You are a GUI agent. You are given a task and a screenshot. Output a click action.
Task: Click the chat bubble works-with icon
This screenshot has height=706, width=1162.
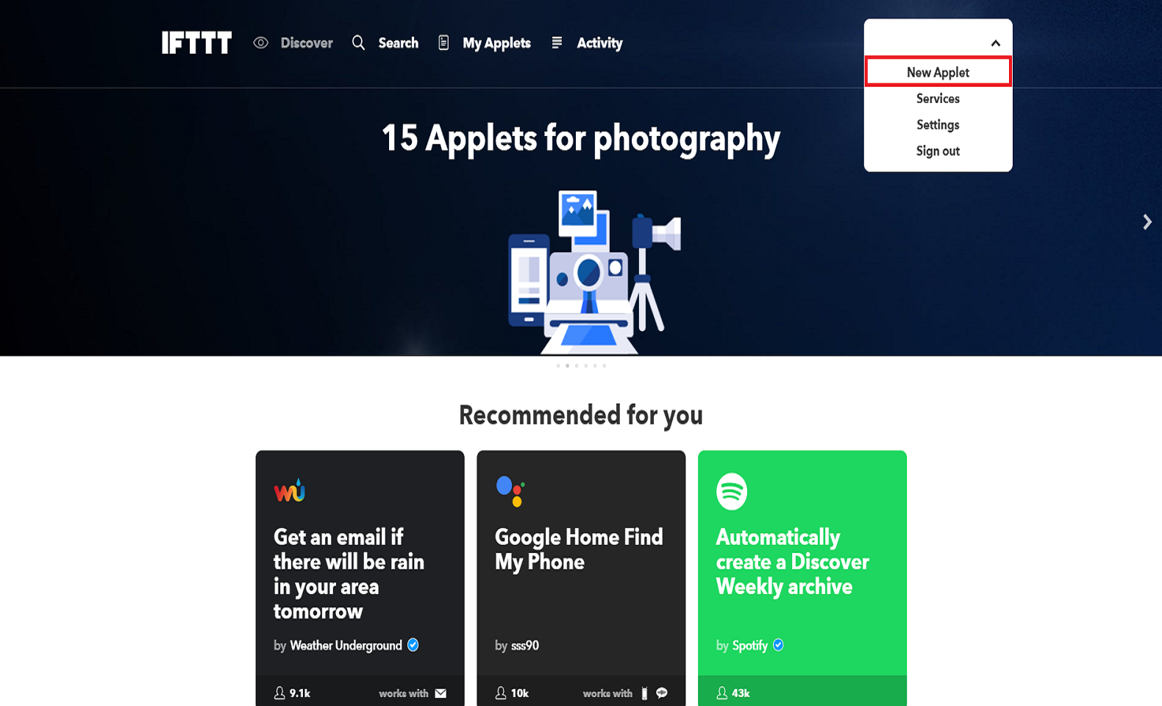coord(662,693)
